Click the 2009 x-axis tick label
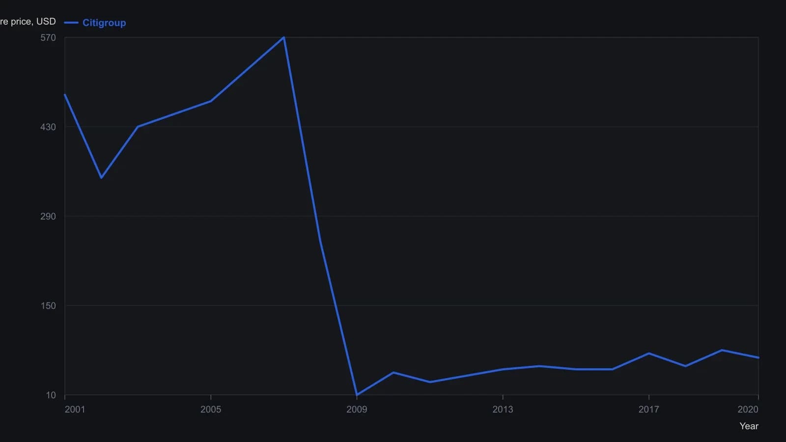Screen dimensions: 786x442 point(357,410)
